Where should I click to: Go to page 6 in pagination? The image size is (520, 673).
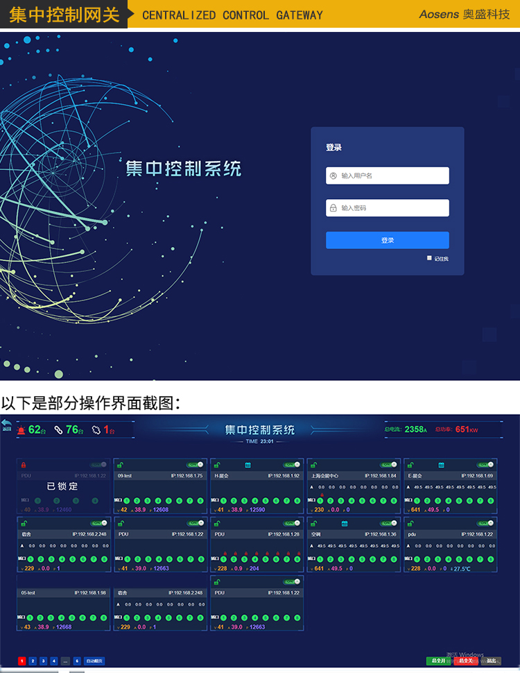coord(77,661)
